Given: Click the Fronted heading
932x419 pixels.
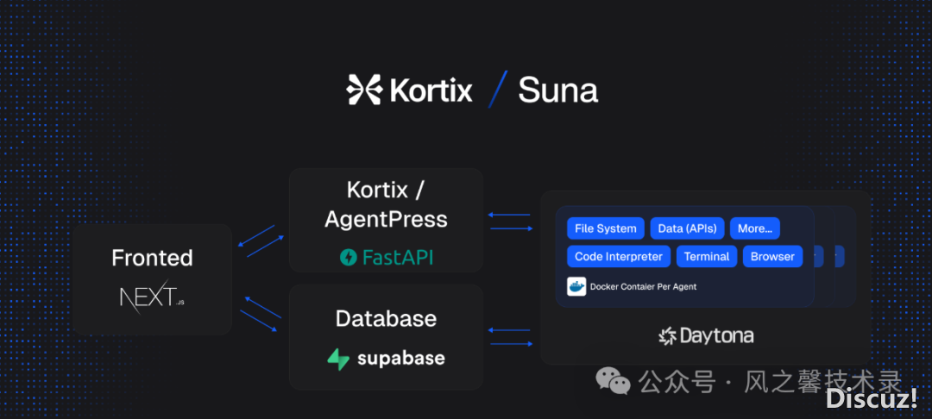Looking at the screenshot, I should click(x=152, y=258).
